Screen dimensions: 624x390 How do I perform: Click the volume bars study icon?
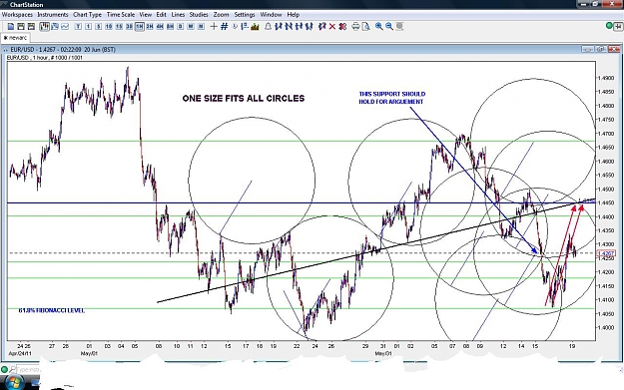(255, 27)
